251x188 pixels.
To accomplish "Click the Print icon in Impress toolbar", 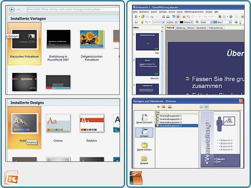I will pos(168,16).
